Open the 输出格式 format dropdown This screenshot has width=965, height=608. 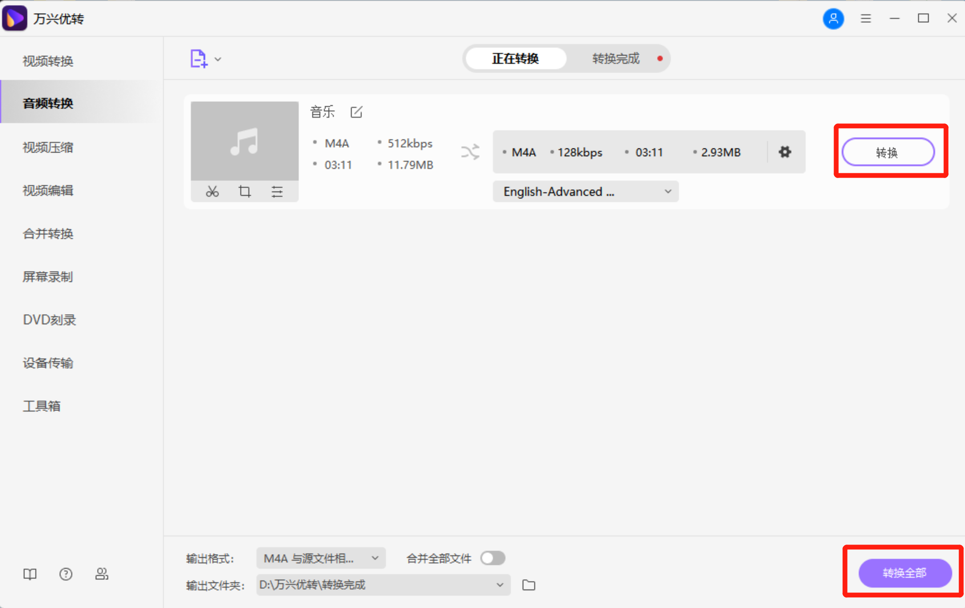tap(321, 558)
